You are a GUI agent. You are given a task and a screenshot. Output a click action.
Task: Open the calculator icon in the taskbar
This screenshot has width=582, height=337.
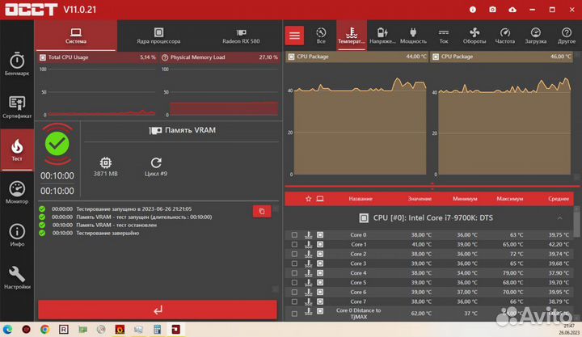(158, 329)
